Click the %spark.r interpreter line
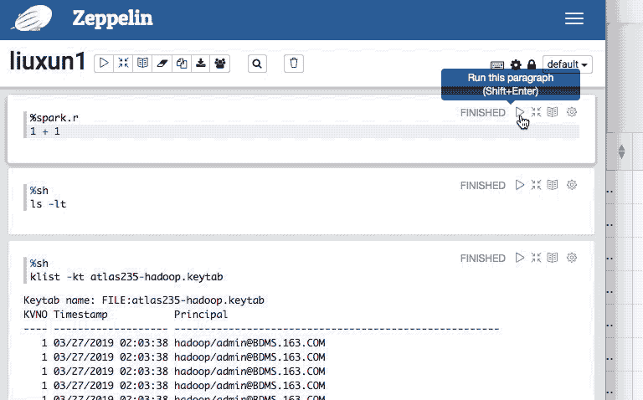Image resolution: width=643 pixels, height=400 pixels. tap(54, 118)
